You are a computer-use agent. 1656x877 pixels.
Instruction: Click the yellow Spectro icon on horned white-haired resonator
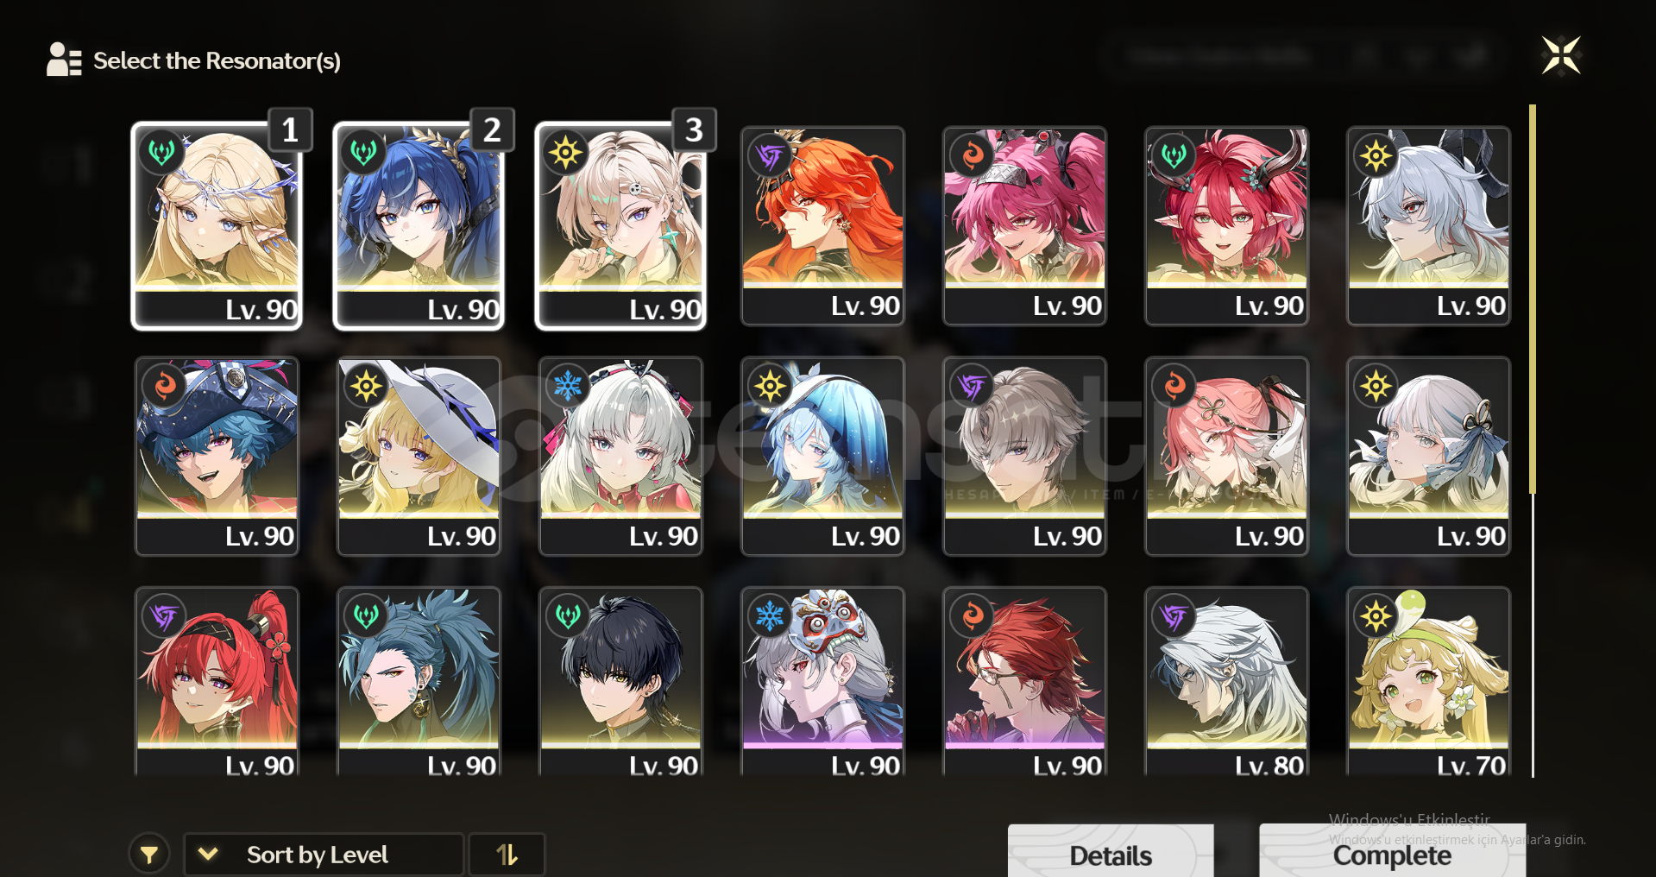tap(1376, 155)
